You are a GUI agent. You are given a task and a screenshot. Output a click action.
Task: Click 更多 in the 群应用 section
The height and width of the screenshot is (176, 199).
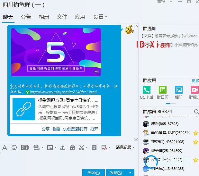coord(195,80)
